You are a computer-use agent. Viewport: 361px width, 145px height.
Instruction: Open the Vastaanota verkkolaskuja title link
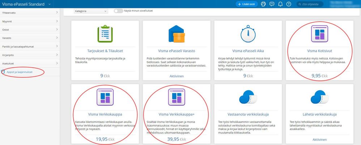point(248,114)
